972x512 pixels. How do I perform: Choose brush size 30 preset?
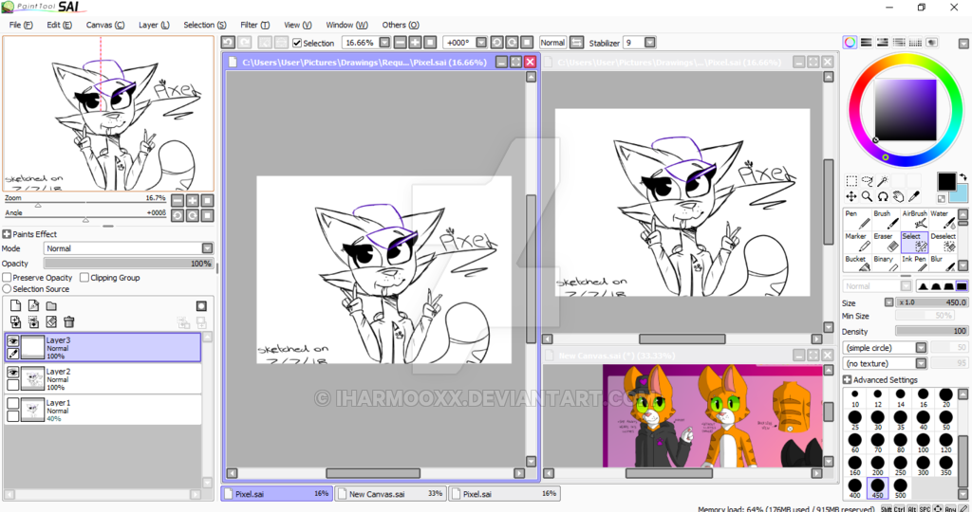point(878,420)
